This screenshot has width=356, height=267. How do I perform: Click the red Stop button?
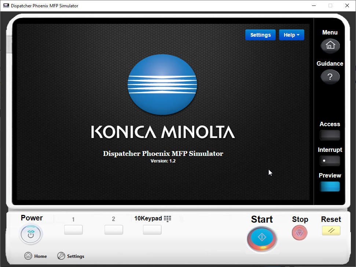[300, 233]
